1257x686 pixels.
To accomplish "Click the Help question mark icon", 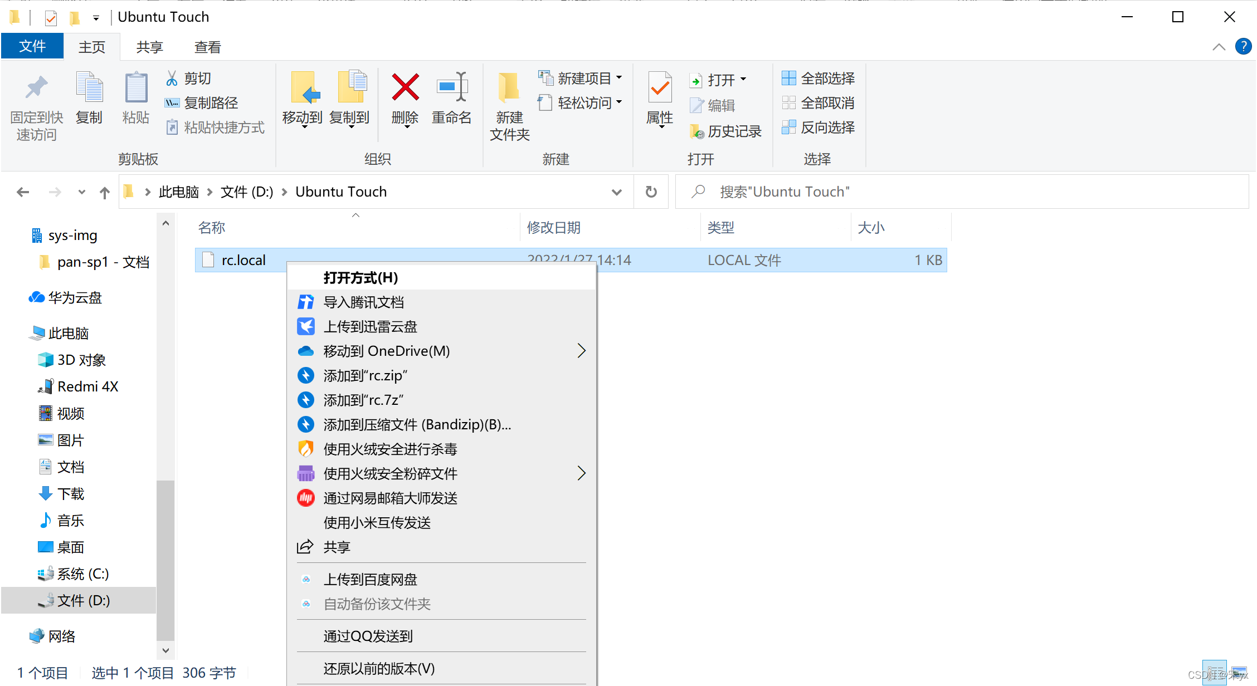I will 1243,47.
